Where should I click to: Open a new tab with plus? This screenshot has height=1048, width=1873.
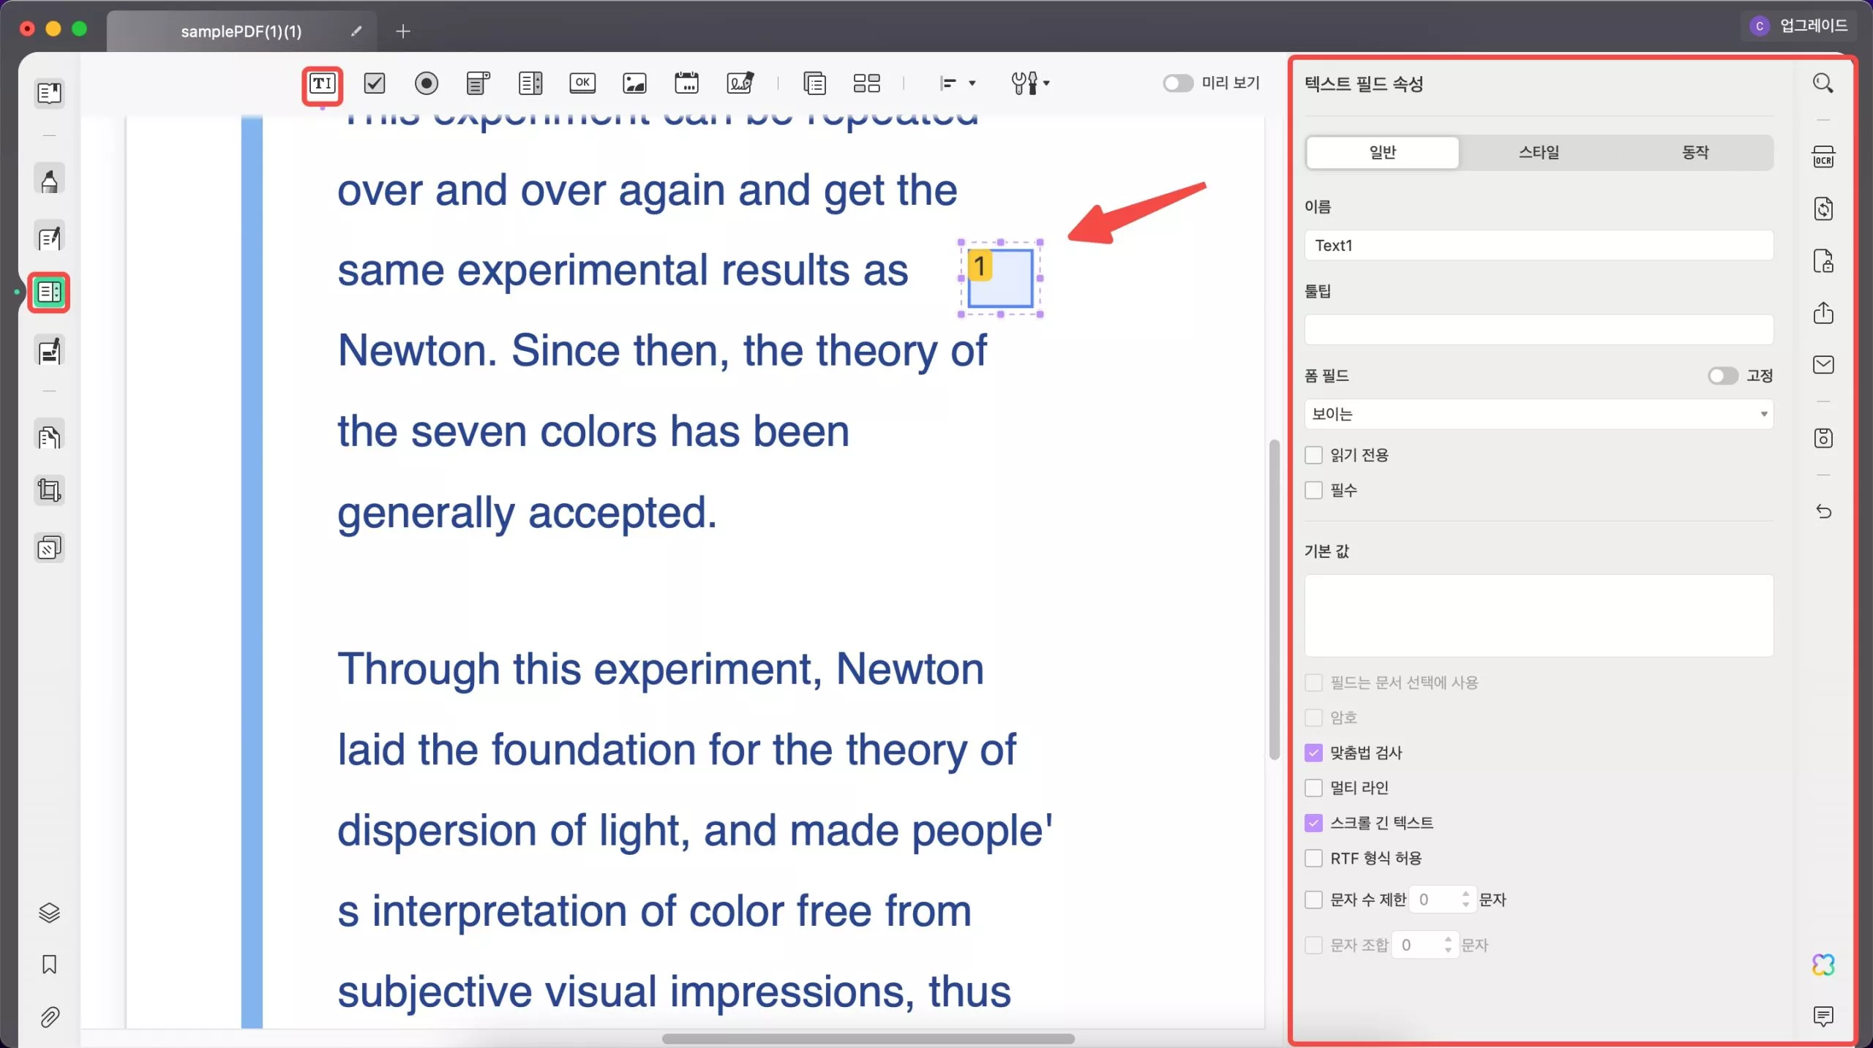click(x=403, y=31)
